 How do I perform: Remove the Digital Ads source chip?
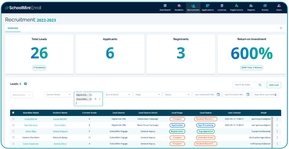point(91,95)
